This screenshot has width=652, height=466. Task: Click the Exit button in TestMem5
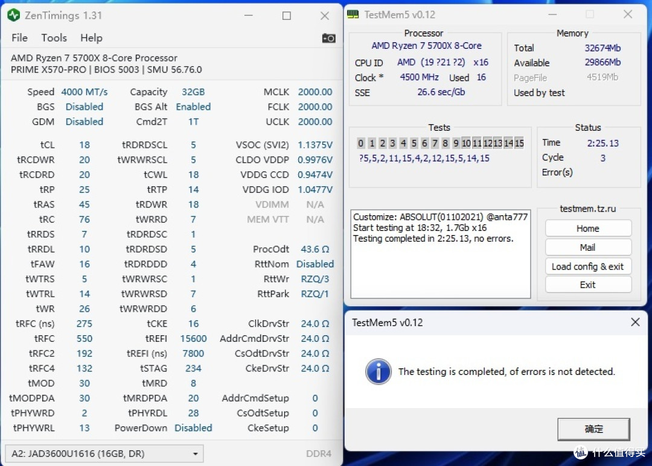pos(588,285)
